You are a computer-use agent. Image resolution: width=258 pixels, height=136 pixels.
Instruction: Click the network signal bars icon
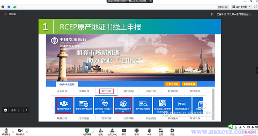tap(14, 7)
